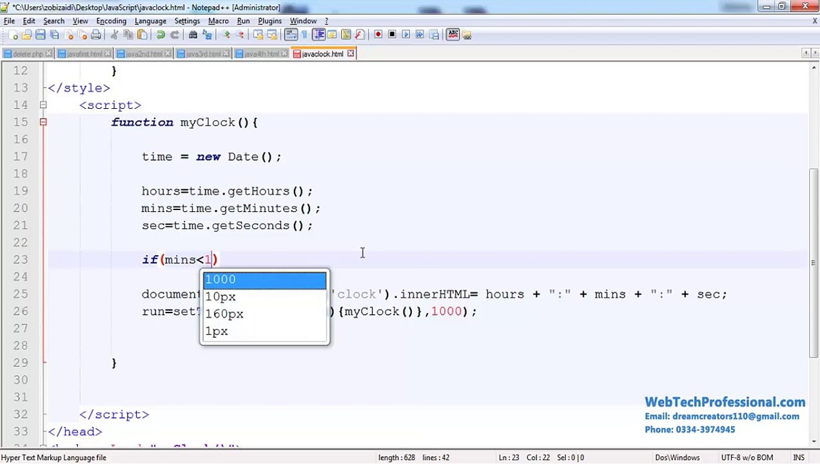820x464 pixels.
Task: Click the INS indicator in status bar
Action: click(799, 458)
